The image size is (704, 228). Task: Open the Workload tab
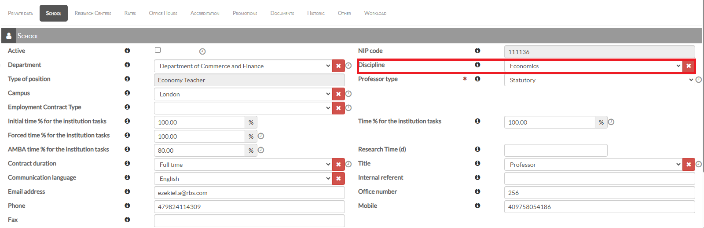(375, 13)
